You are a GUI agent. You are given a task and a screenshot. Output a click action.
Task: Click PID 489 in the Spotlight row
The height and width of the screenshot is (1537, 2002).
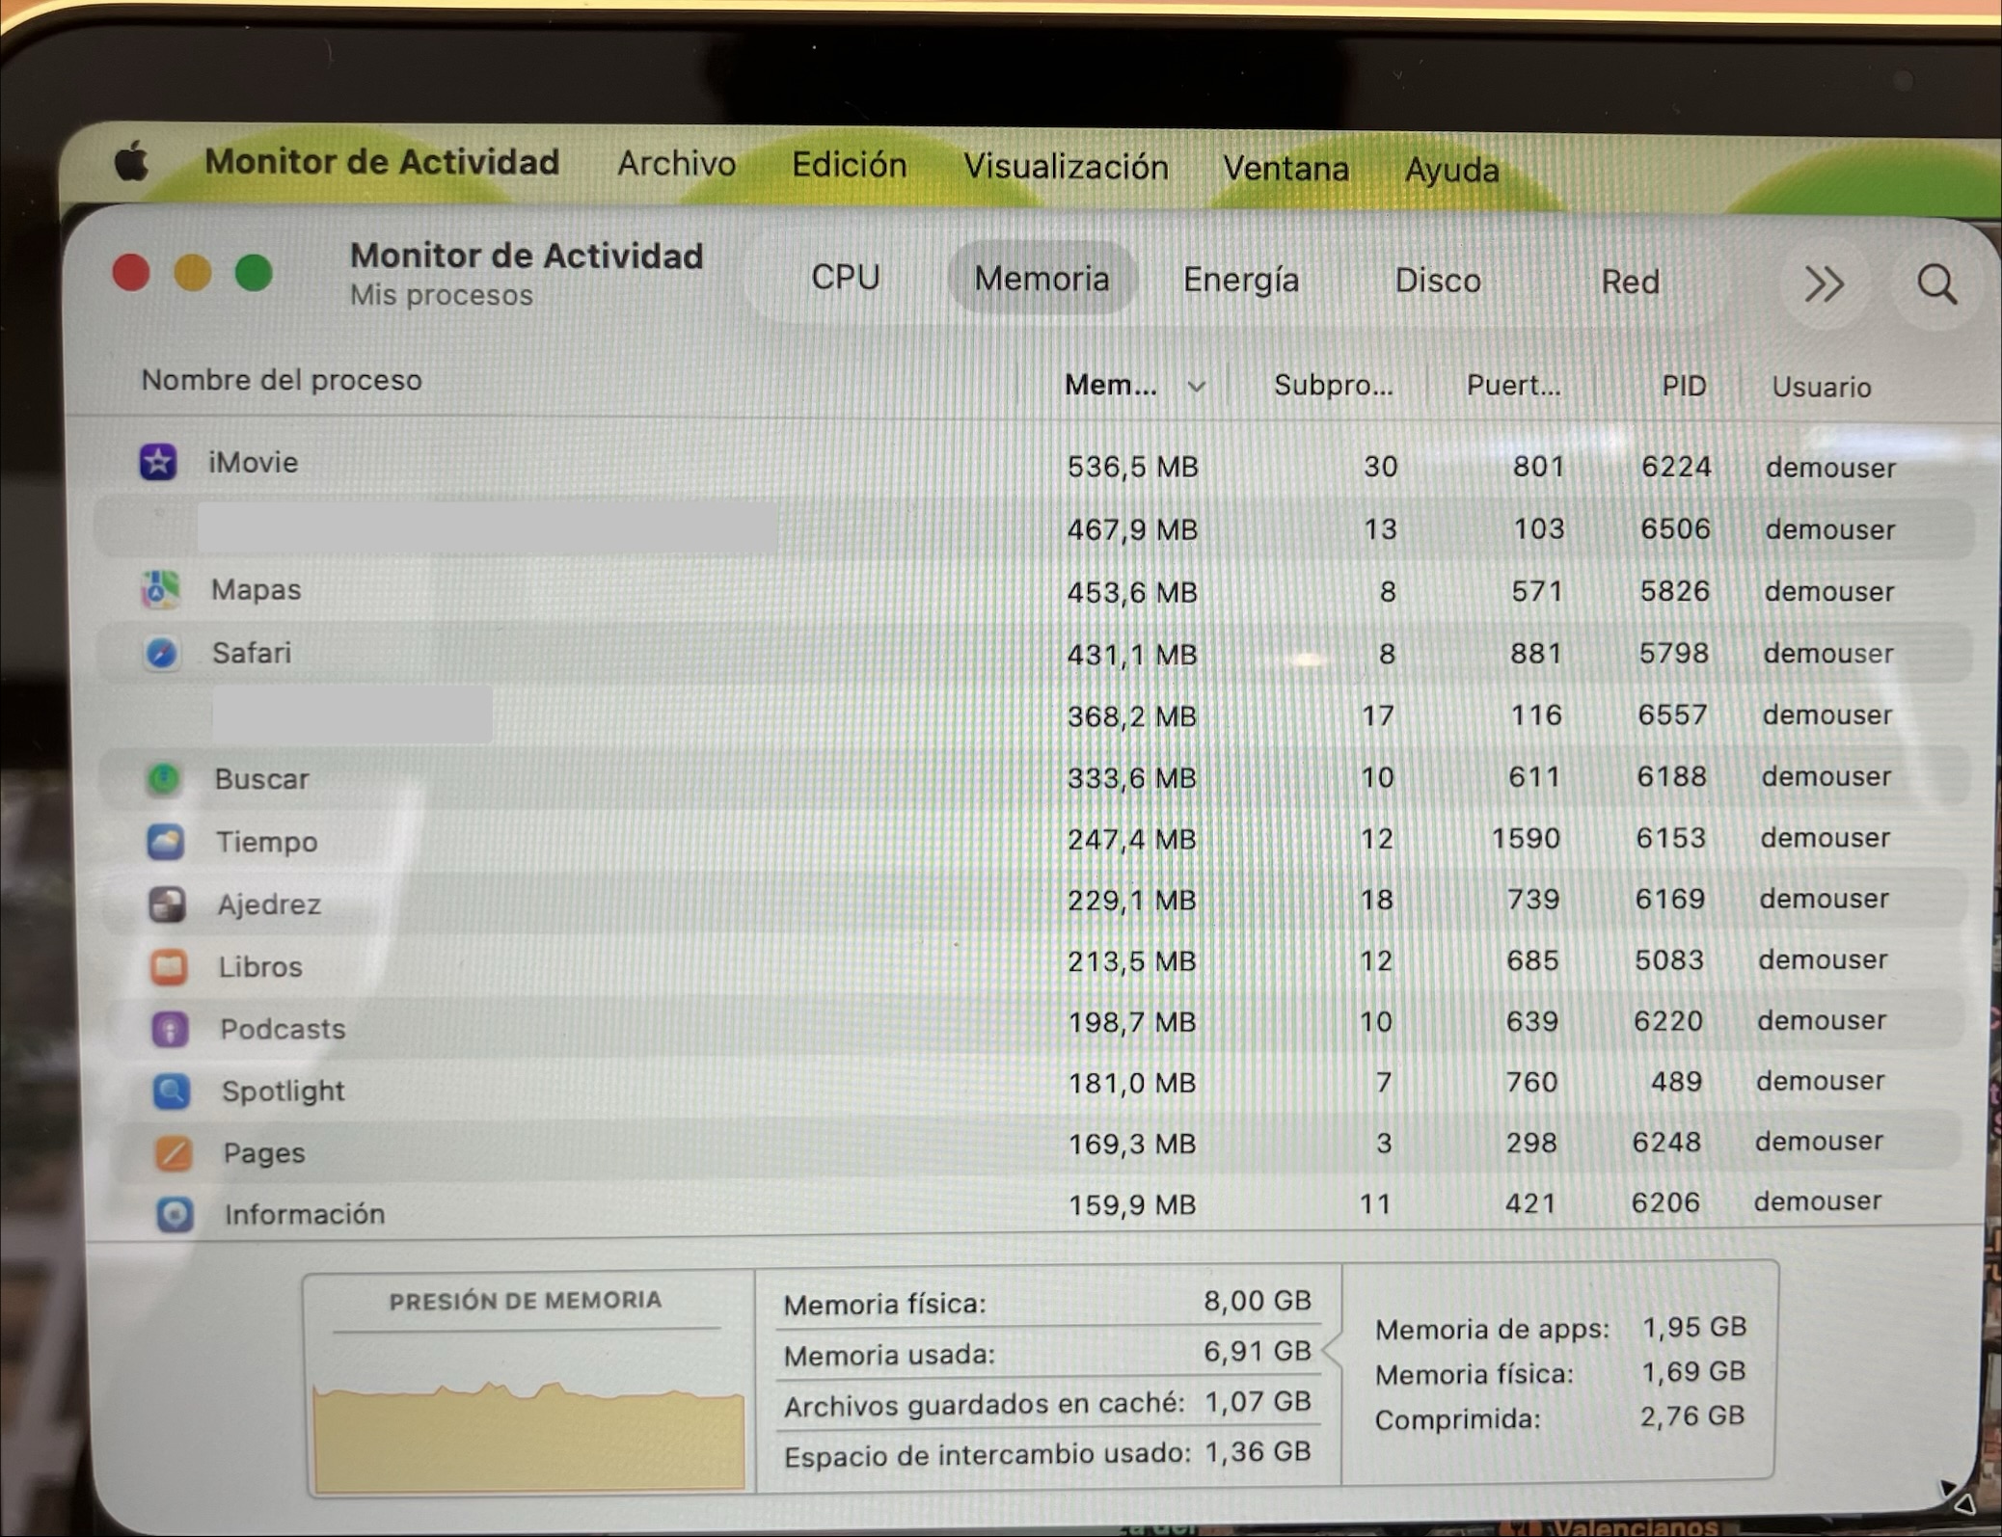pyautogui.click(x=1676, y=1082)
